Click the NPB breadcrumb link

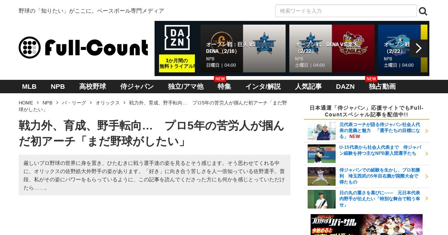(x=47, y=103)
